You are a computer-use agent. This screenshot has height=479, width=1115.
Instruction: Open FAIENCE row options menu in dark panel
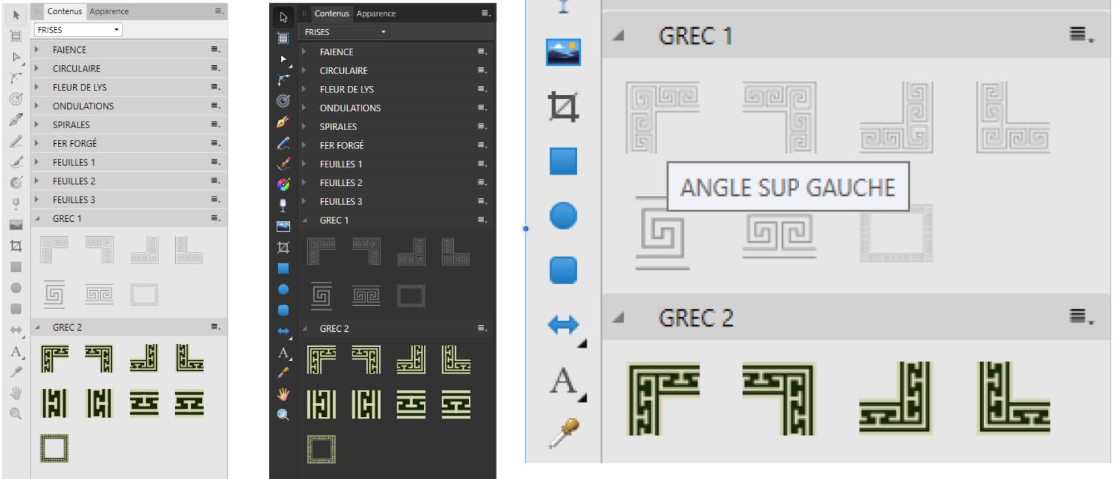click(x=482, y=51)
